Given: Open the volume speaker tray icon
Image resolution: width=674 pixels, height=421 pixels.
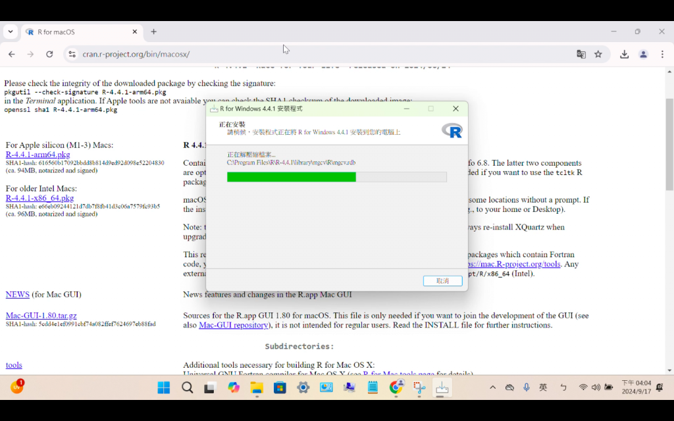Looking at the screenshot, I should [596, 387].
